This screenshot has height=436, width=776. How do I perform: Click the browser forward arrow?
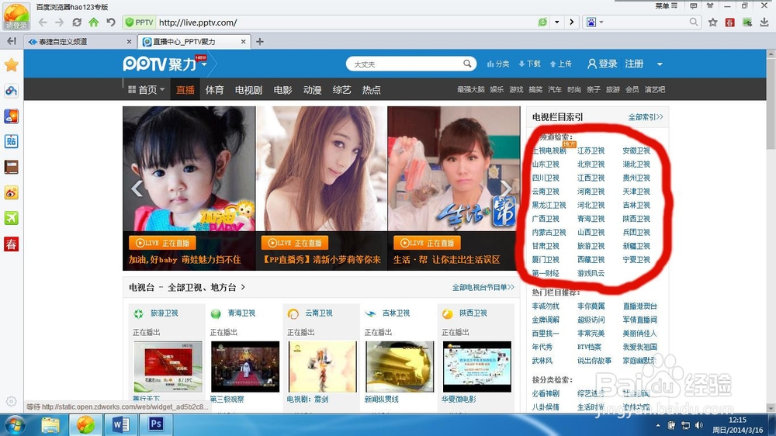coord(60,22)
